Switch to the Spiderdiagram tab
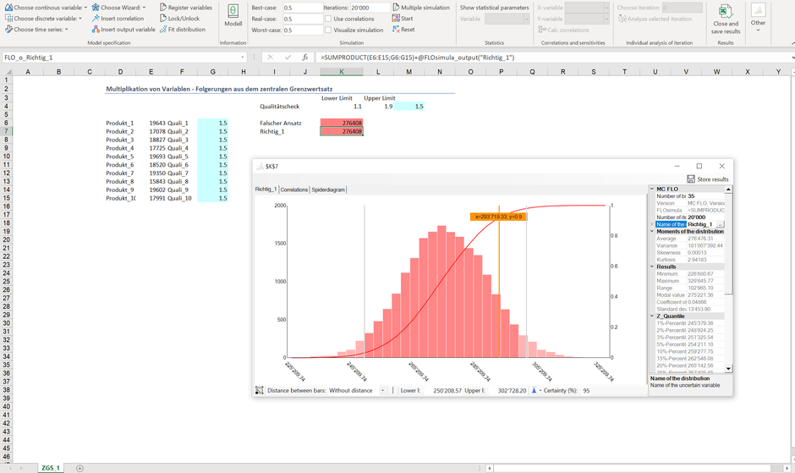The width and height of the screenshot is (795, 473). pos(328,190)
